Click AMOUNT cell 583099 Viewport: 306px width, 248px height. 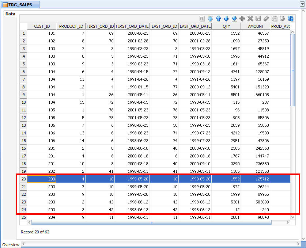click(x=256, y=202)
